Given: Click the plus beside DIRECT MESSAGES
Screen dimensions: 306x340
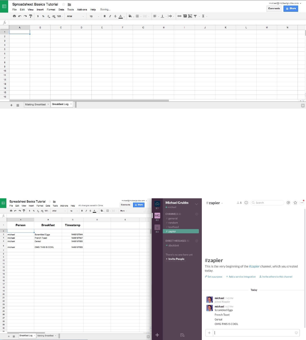Looking at the screenshot, I should [x=197, y=241].
